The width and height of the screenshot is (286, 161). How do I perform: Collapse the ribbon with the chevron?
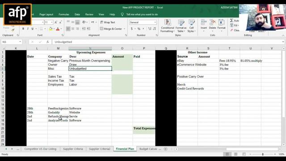coord(283,35)
